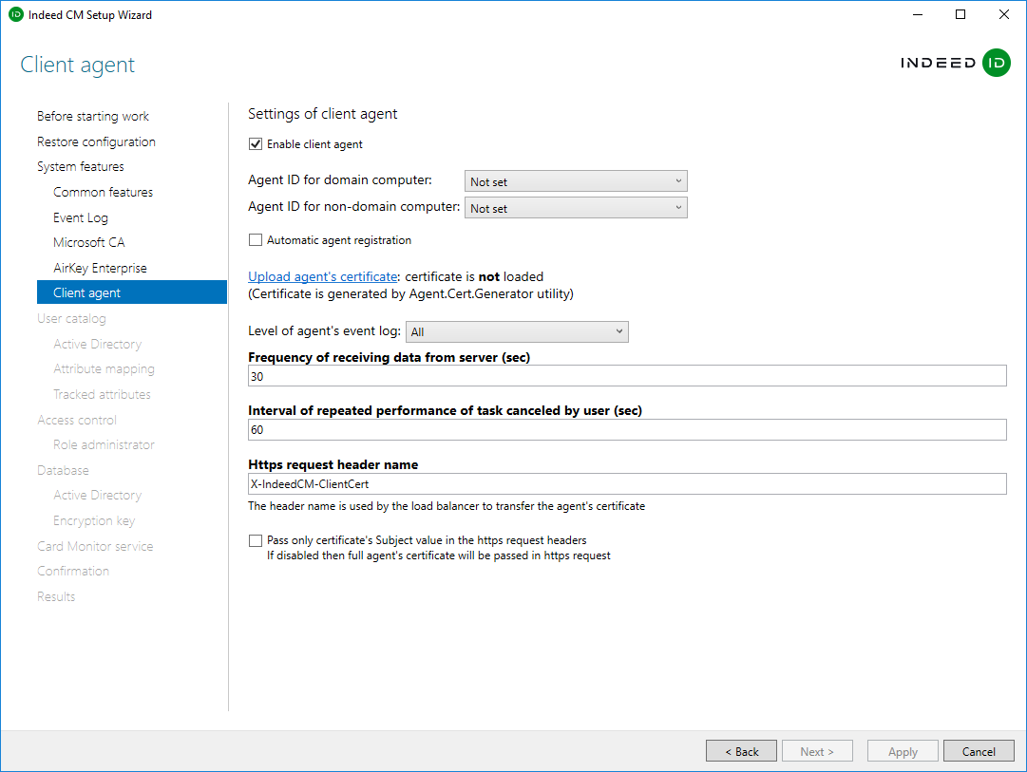Viewport: 1027px width, 772px height.
Task: Click the Back button
Action: (741, 751)
